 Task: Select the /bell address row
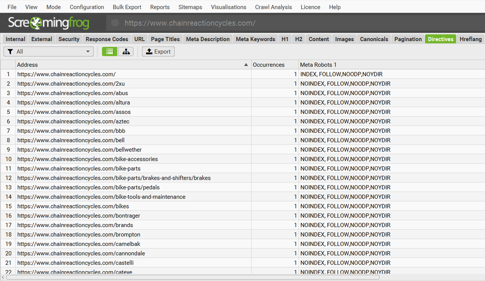pyautogui.click(x=242, y=140)
